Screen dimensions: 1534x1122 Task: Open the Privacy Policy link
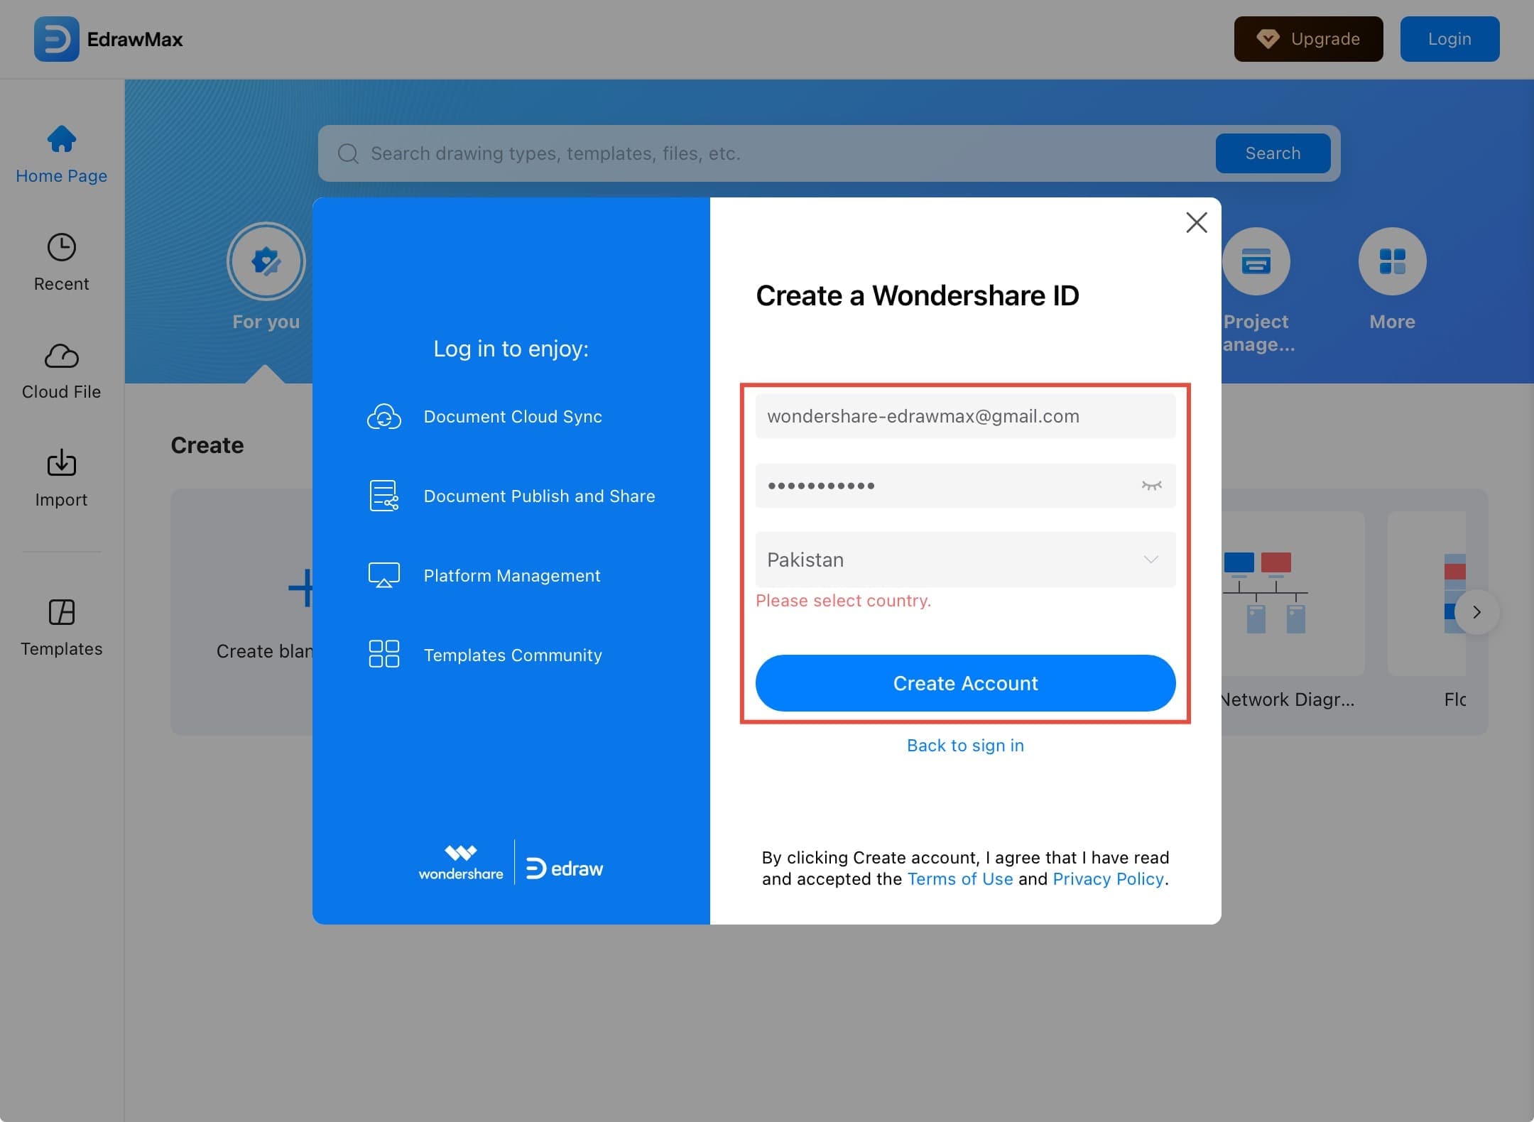(x=1108, y=879)
